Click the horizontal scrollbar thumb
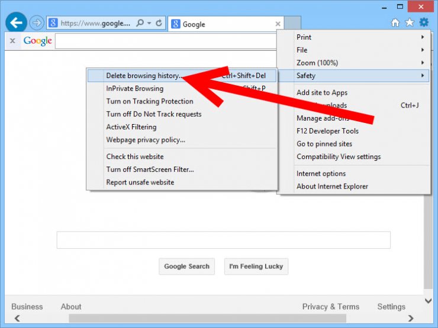 pyautogui.click(x=207, y=318)
